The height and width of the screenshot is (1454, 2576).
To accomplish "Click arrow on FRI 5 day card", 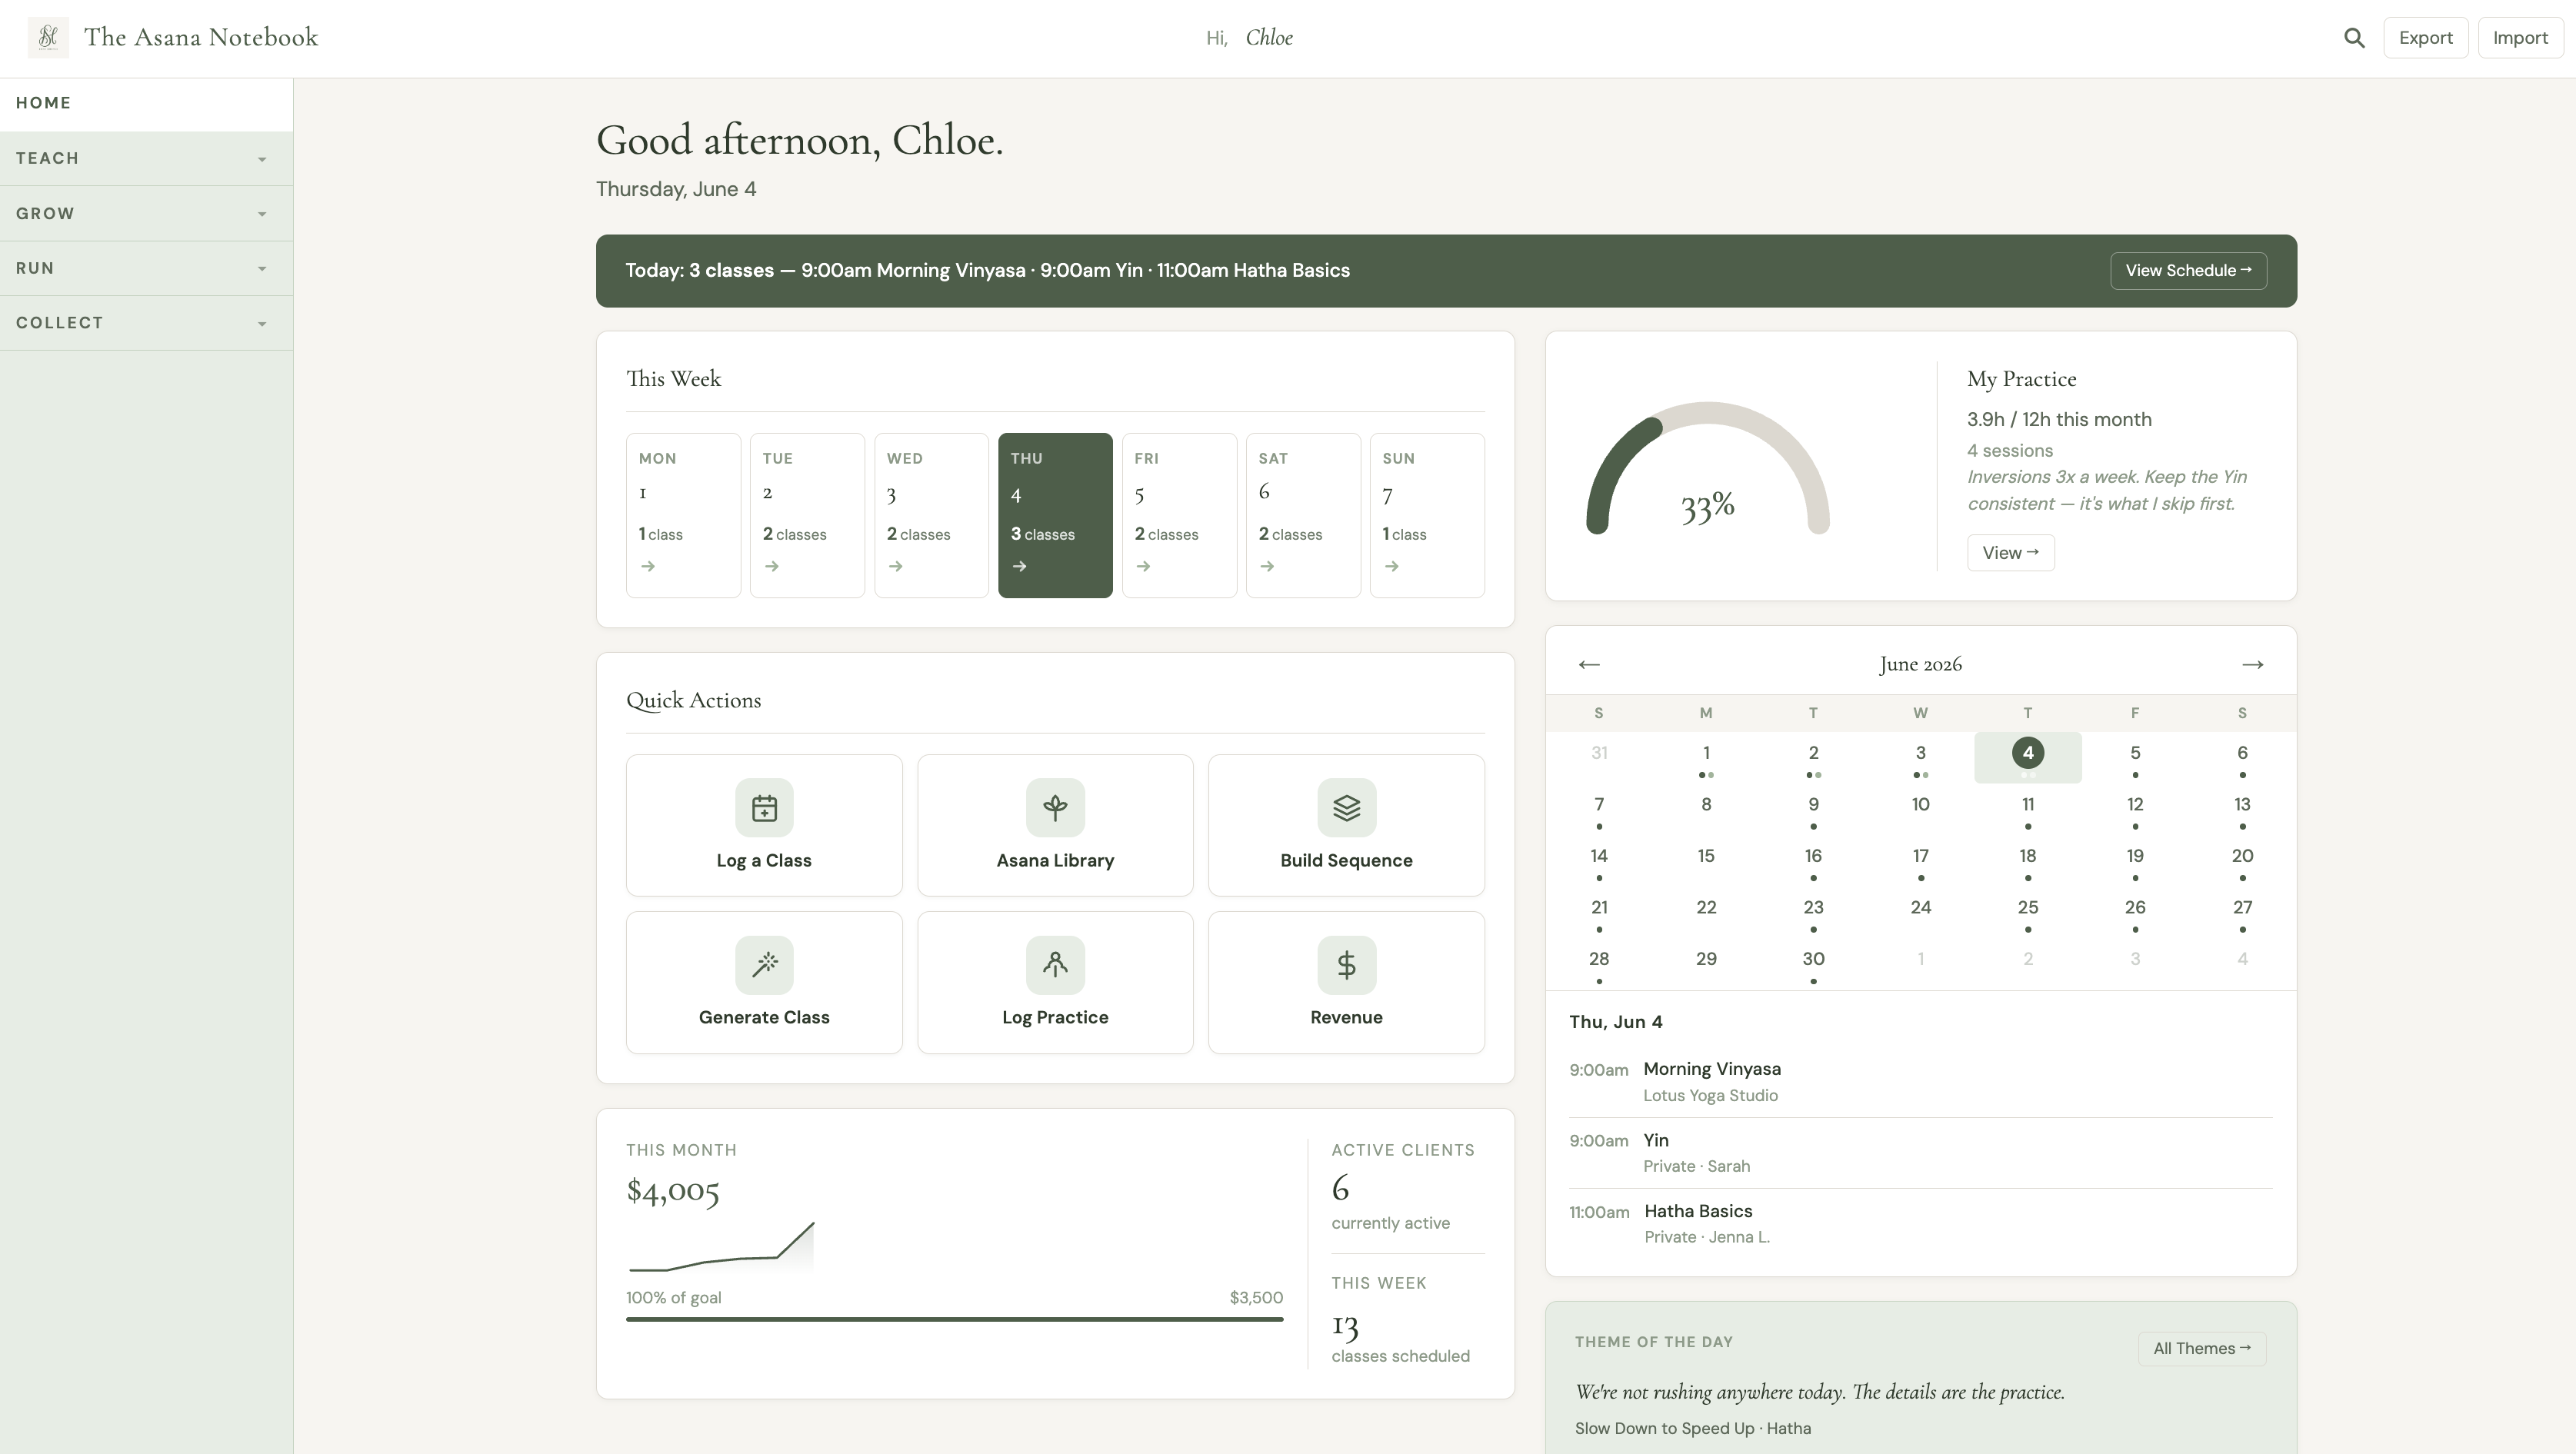I will point(1144,567).
